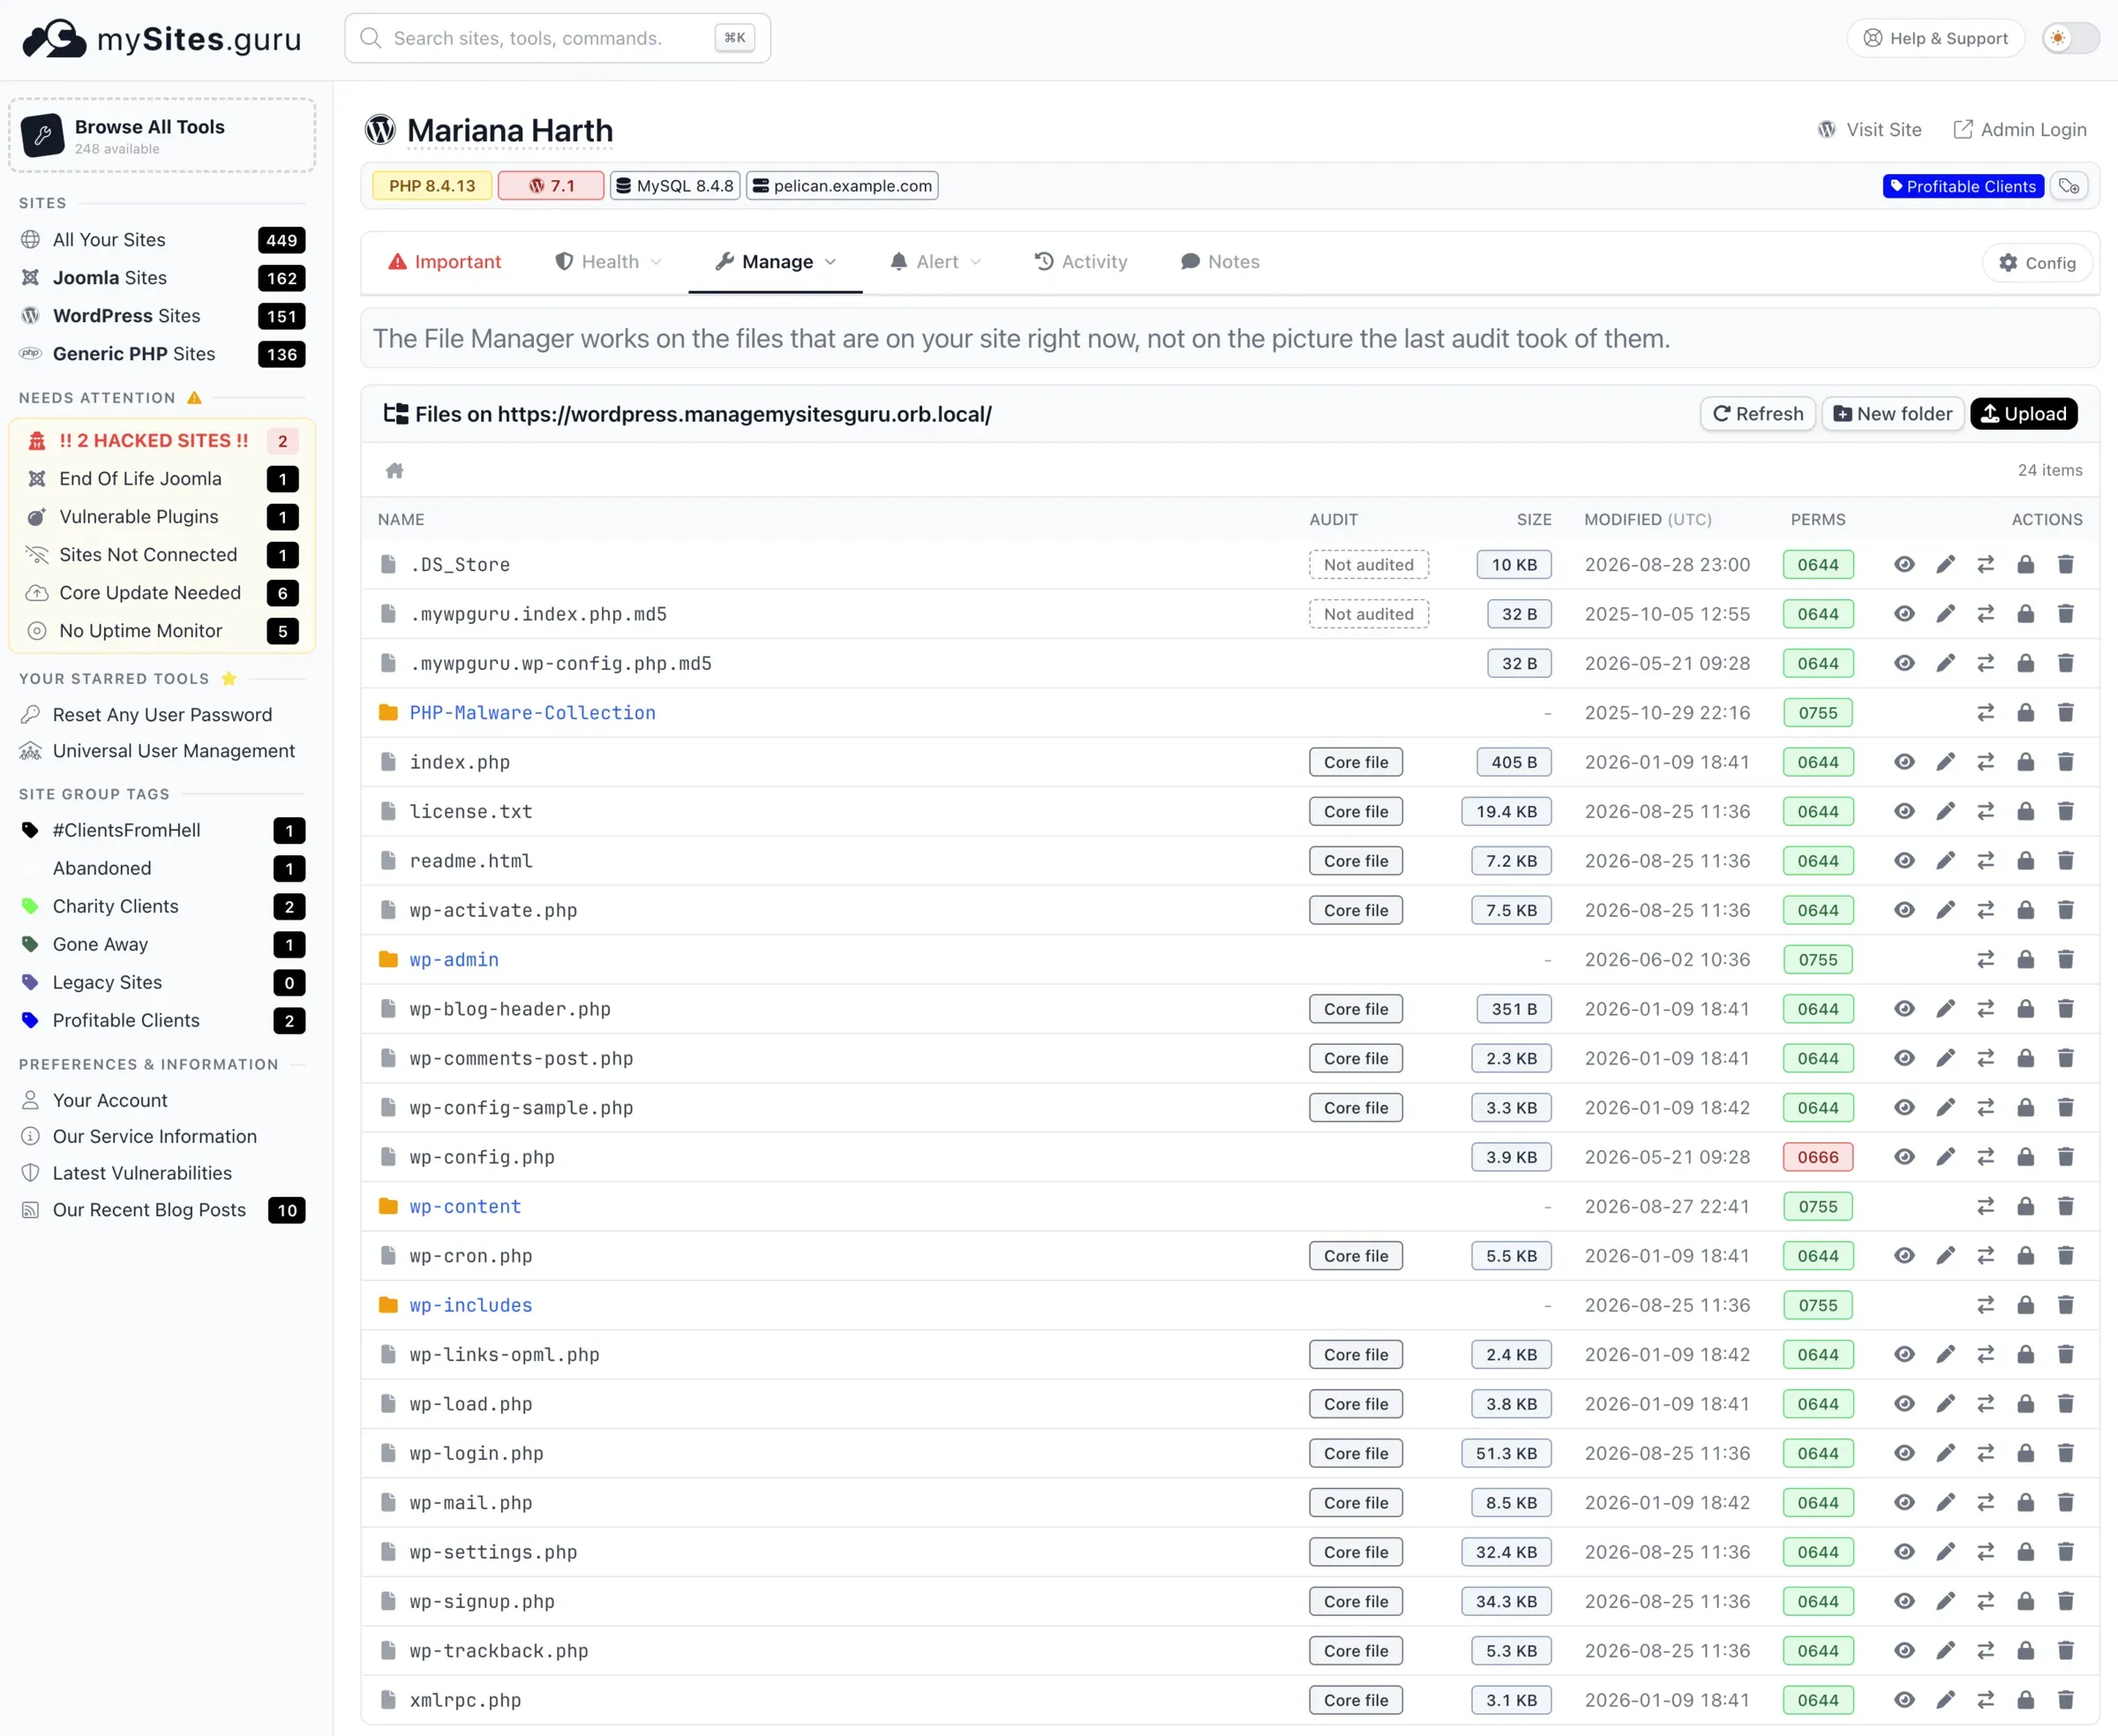
Task: Click lock icon for wp-load.php
Action: click(x=2026, y=1404)
